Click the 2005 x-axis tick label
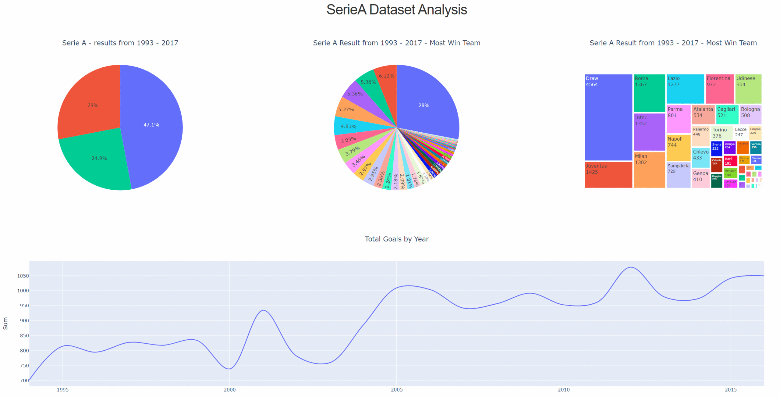The height and width of the screenshot is (397, 780). [396, 390]
